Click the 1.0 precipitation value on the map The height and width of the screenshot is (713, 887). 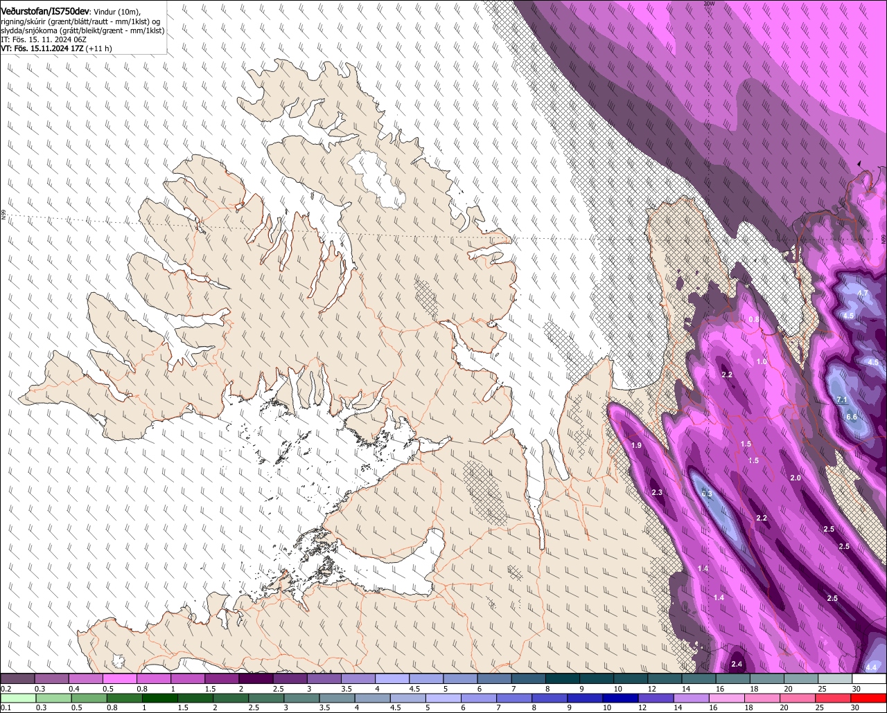point(762,362)
